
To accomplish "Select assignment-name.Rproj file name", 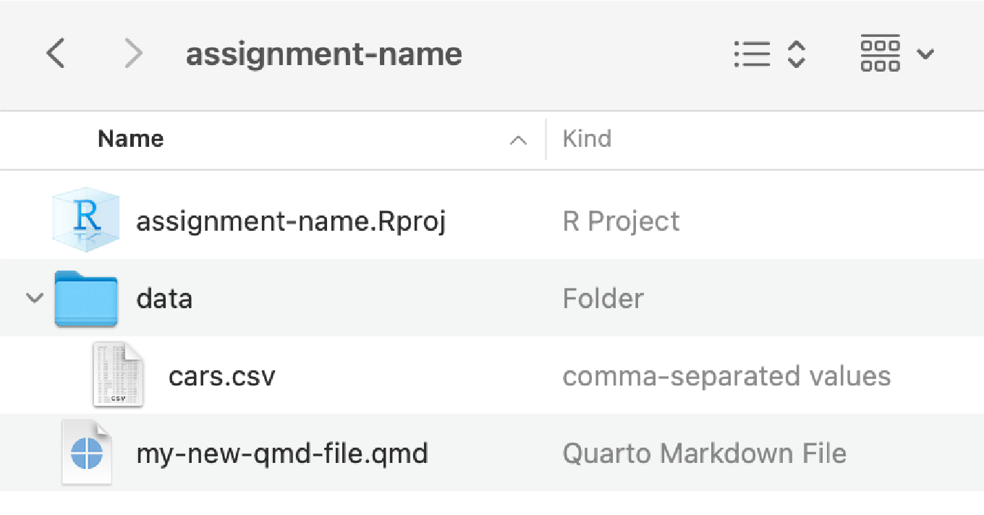I will click(291, 221).
